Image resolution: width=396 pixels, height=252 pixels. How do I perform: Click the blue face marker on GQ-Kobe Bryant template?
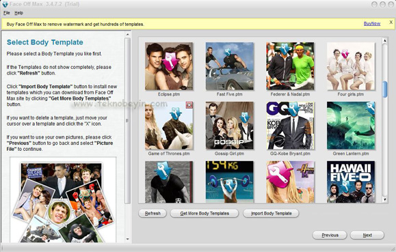(x=293, y=109)
